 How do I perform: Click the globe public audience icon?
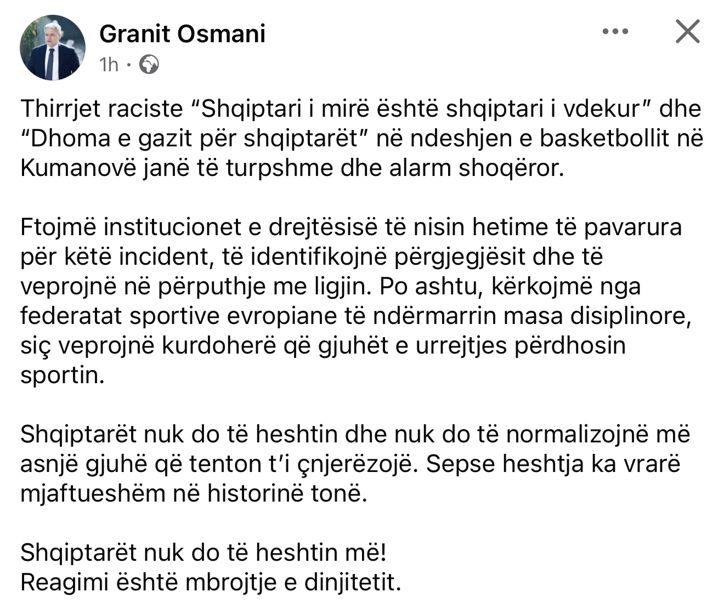click(x=149, y=65)
